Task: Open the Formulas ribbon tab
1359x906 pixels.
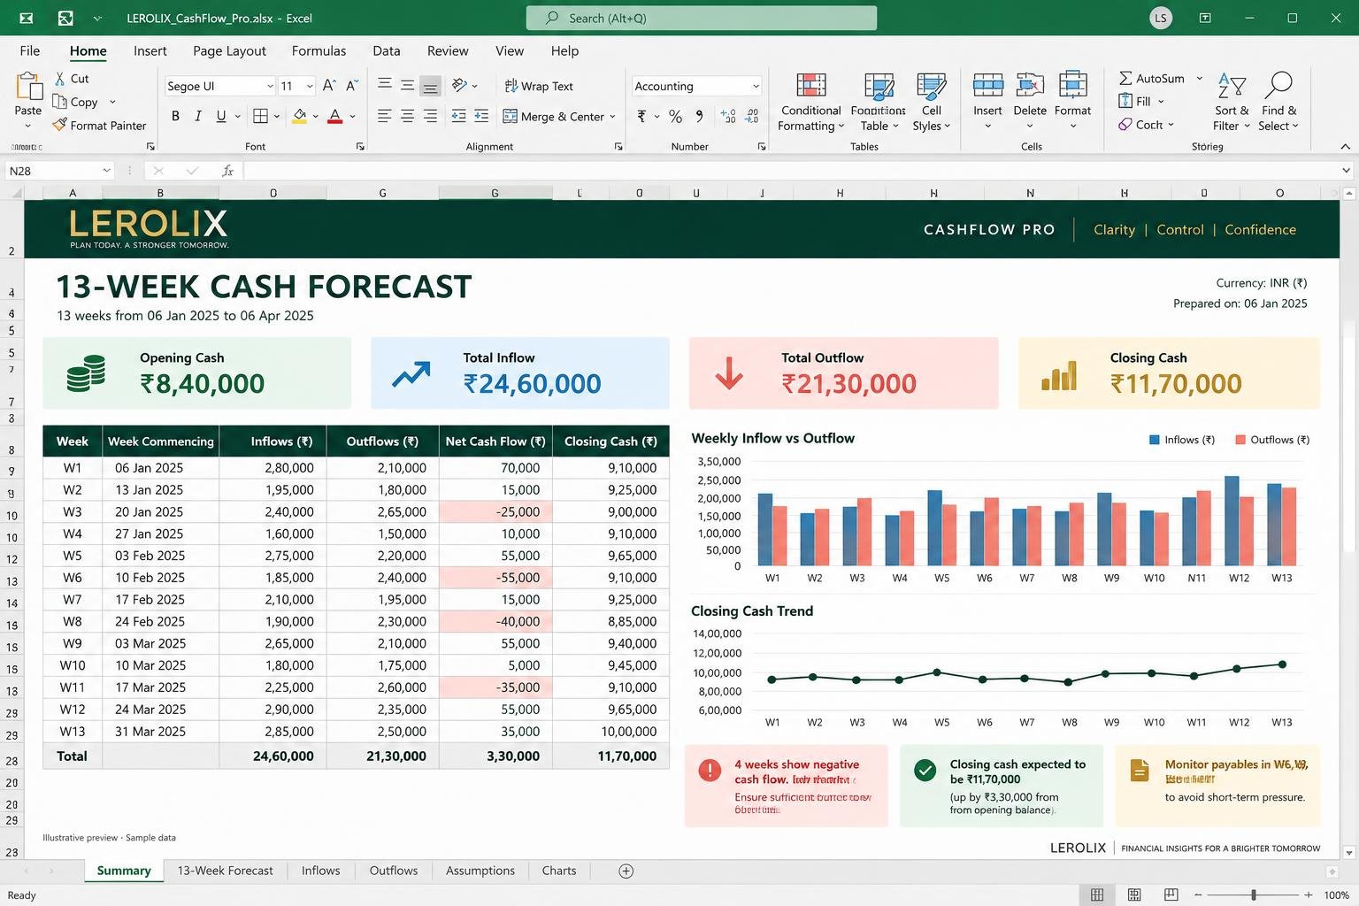Action: (x=319, y=50)
